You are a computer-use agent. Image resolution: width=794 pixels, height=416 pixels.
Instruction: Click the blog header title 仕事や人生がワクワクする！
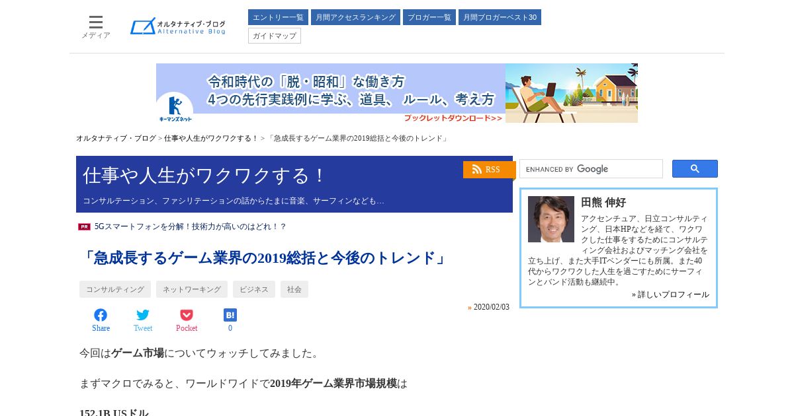tap(205, 176)
